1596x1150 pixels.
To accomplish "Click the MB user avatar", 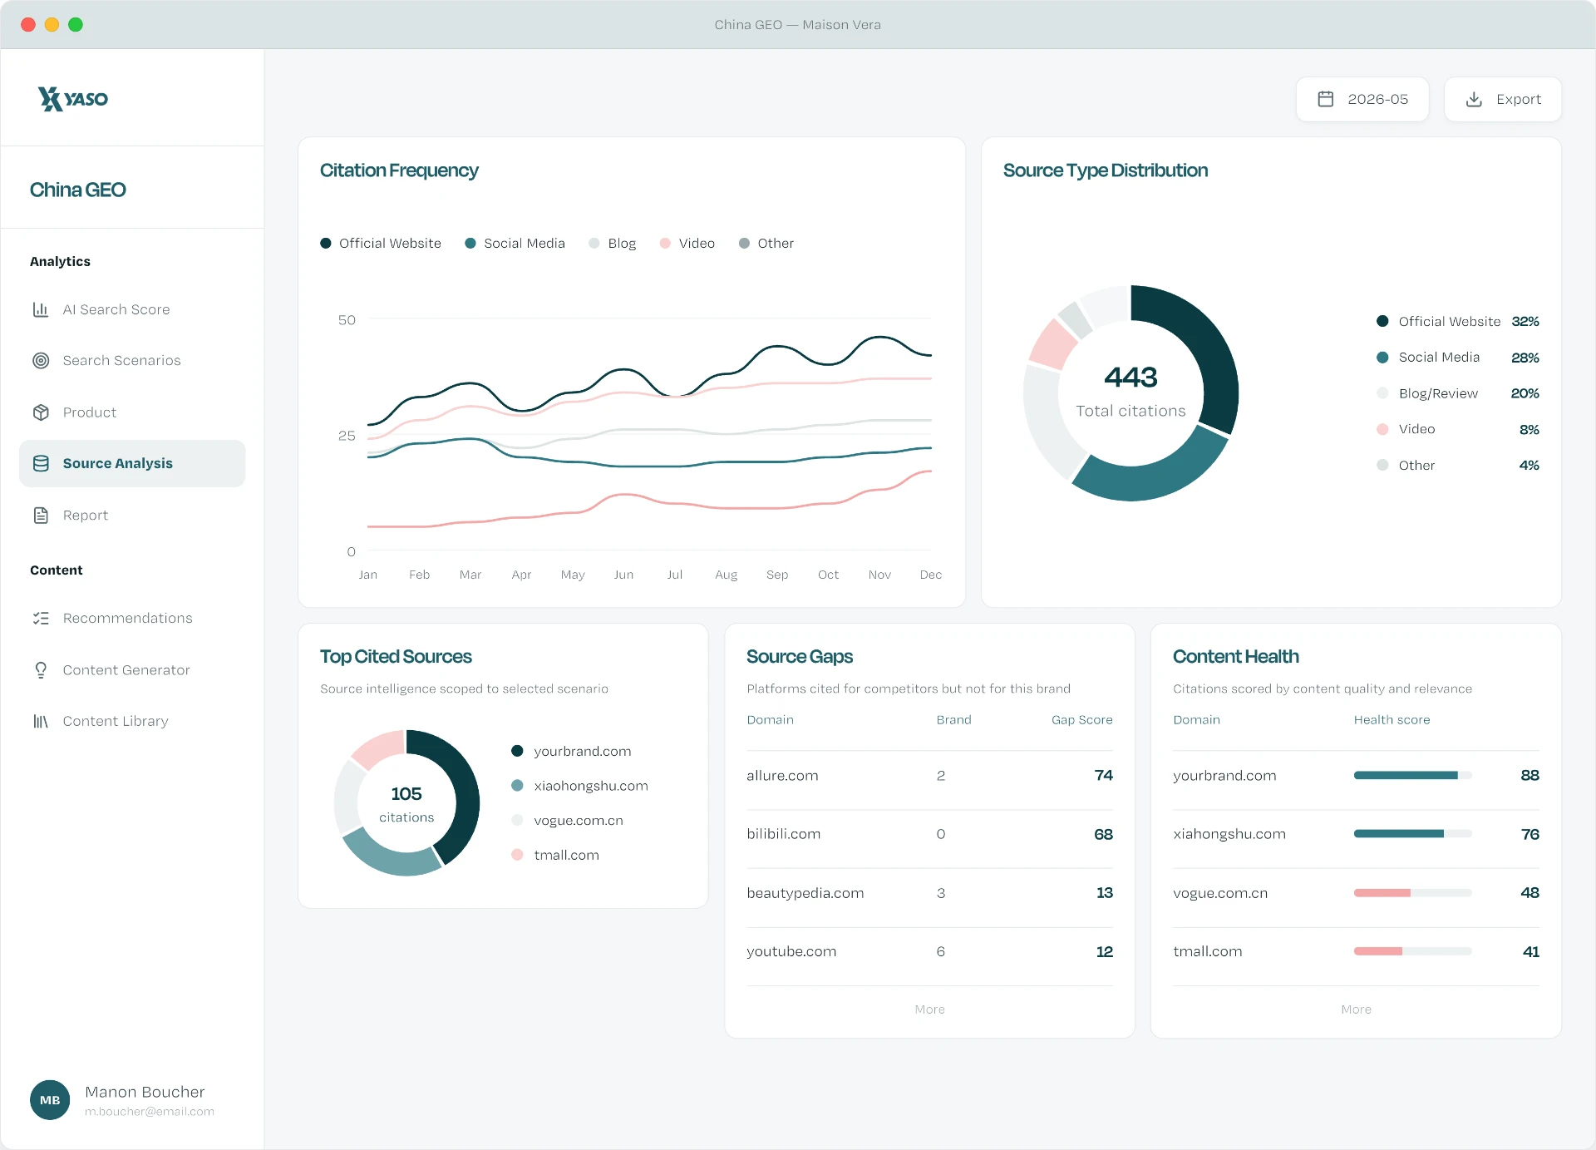I will pos(50,1099).
